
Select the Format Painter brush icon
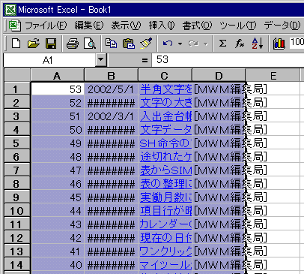pyautogui.click(x=146, y=44)
